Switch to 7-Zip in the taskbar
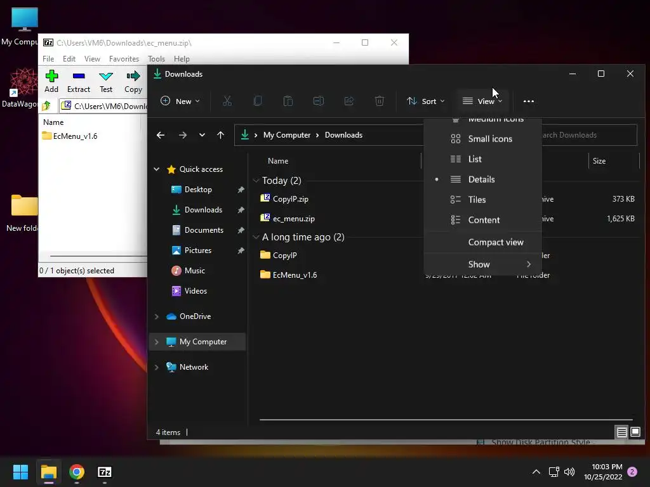650x487 pixels. pyautogui.click(x=105, y=472)
